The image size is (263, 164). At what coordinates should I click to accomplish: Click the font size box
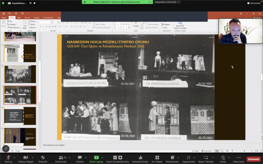[x=55, y=22]
